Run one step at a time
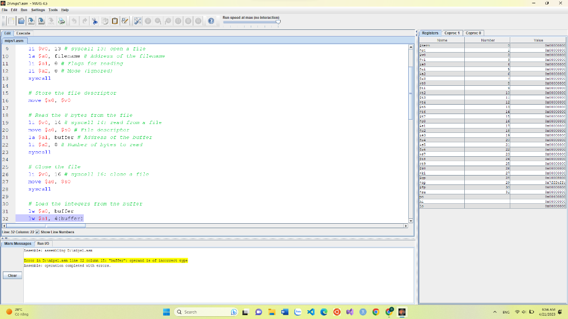568x319 pixels. (158, 21)
